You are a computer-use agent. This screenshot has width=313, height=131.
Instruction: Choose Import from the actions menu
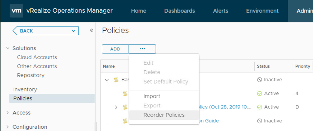[152, 96]
